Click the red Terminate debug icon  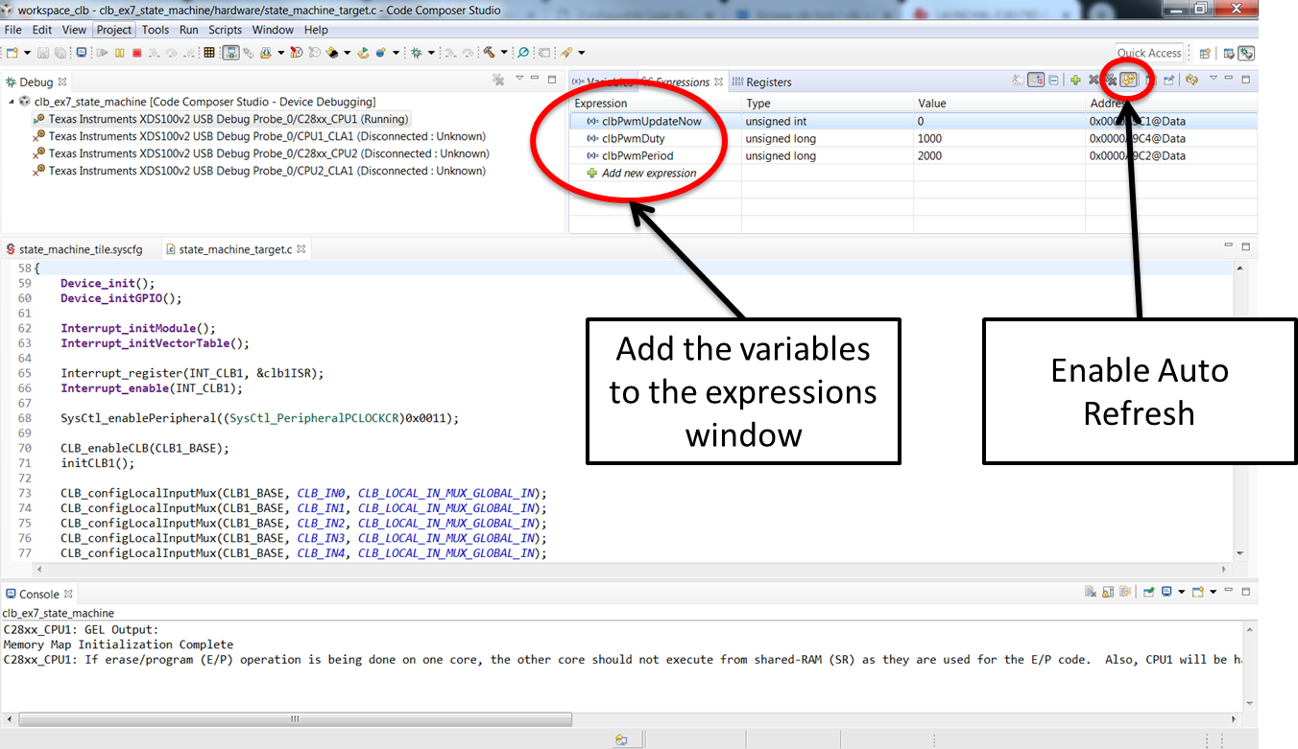point(136,53)
